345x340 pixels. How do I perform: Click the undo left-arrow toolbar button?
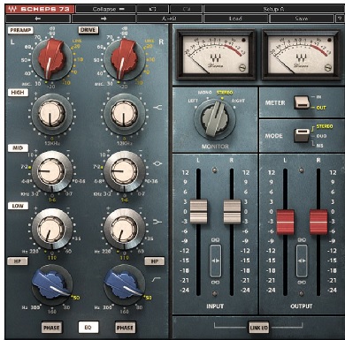[x=38, y=19]
